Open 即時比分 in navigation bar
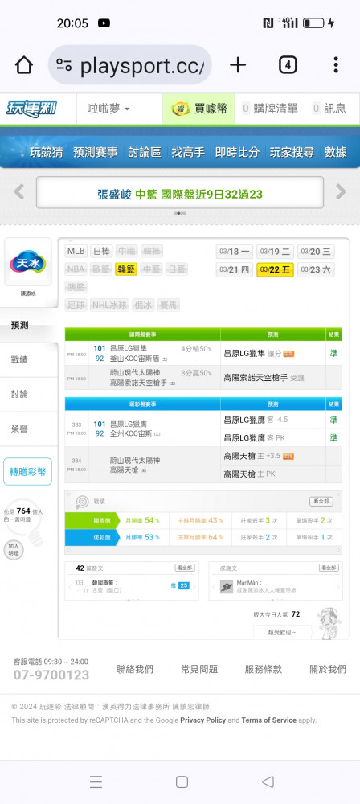This screenshot has height=804, width=360. click(237, 152)
